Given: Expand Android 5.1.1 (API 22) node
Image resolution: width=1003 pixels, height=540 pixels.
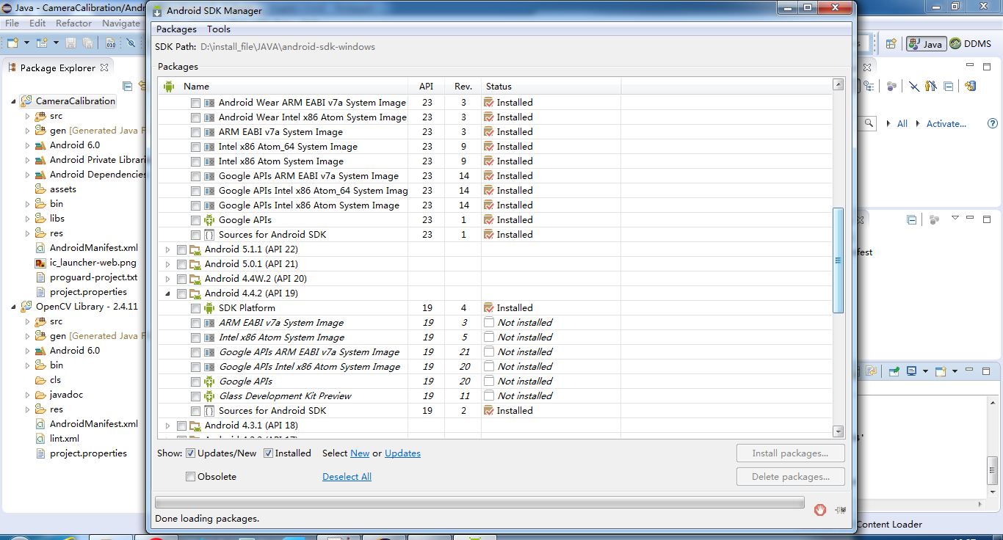Looking at the screenshot, I should pyautogui.click(x=167, y=249).
